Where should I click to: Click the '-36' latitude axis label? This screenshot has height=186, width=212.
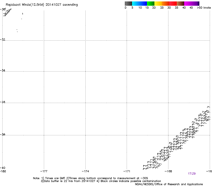tap(3, 102)
